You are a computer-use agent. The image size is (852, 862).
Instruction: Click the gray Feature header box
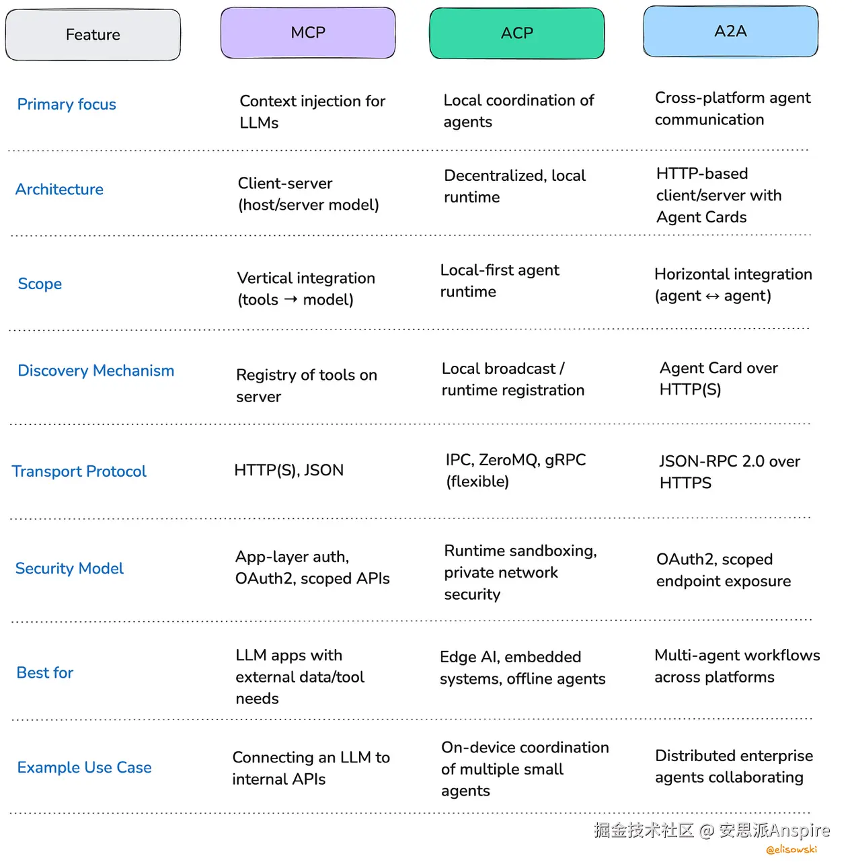coord(93,35)
